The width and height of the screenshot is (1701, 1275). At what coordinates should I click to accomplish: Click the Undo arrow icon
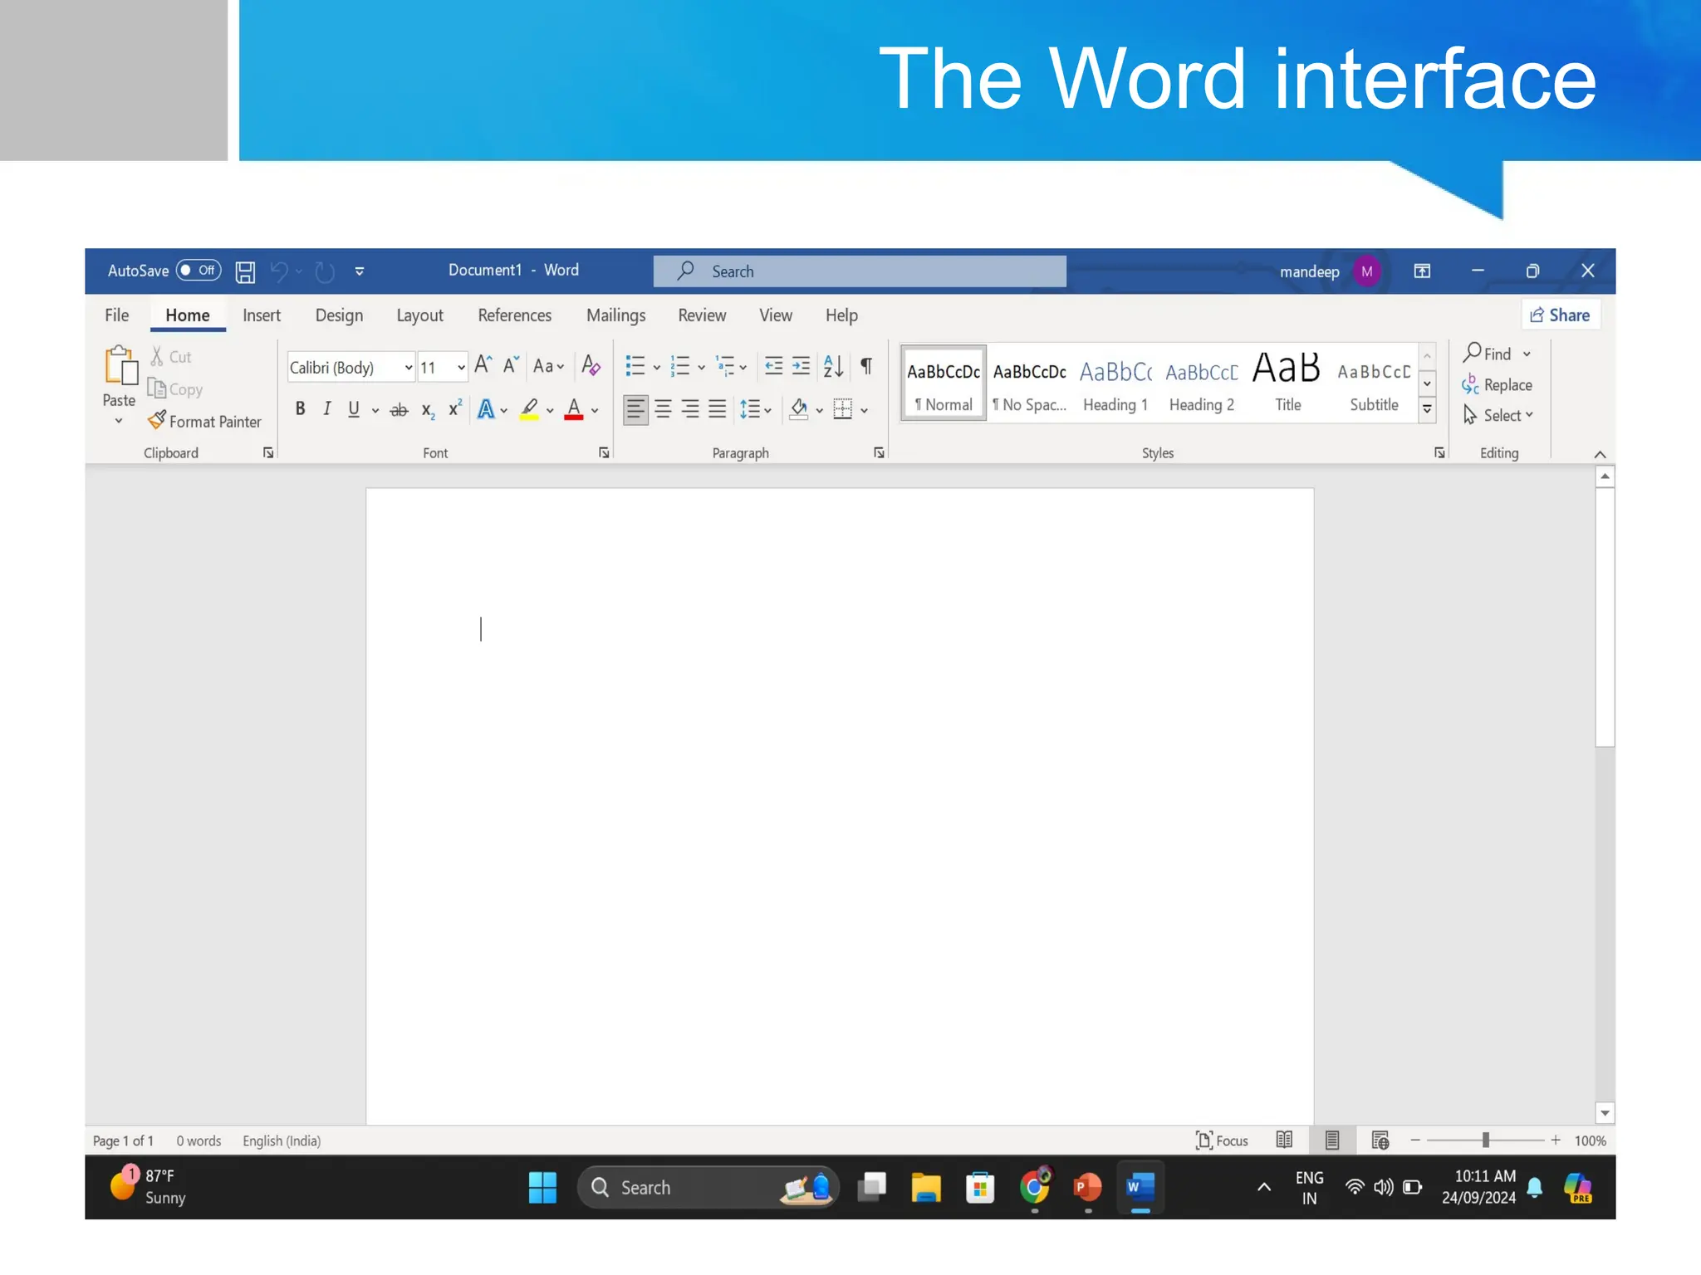279,271
